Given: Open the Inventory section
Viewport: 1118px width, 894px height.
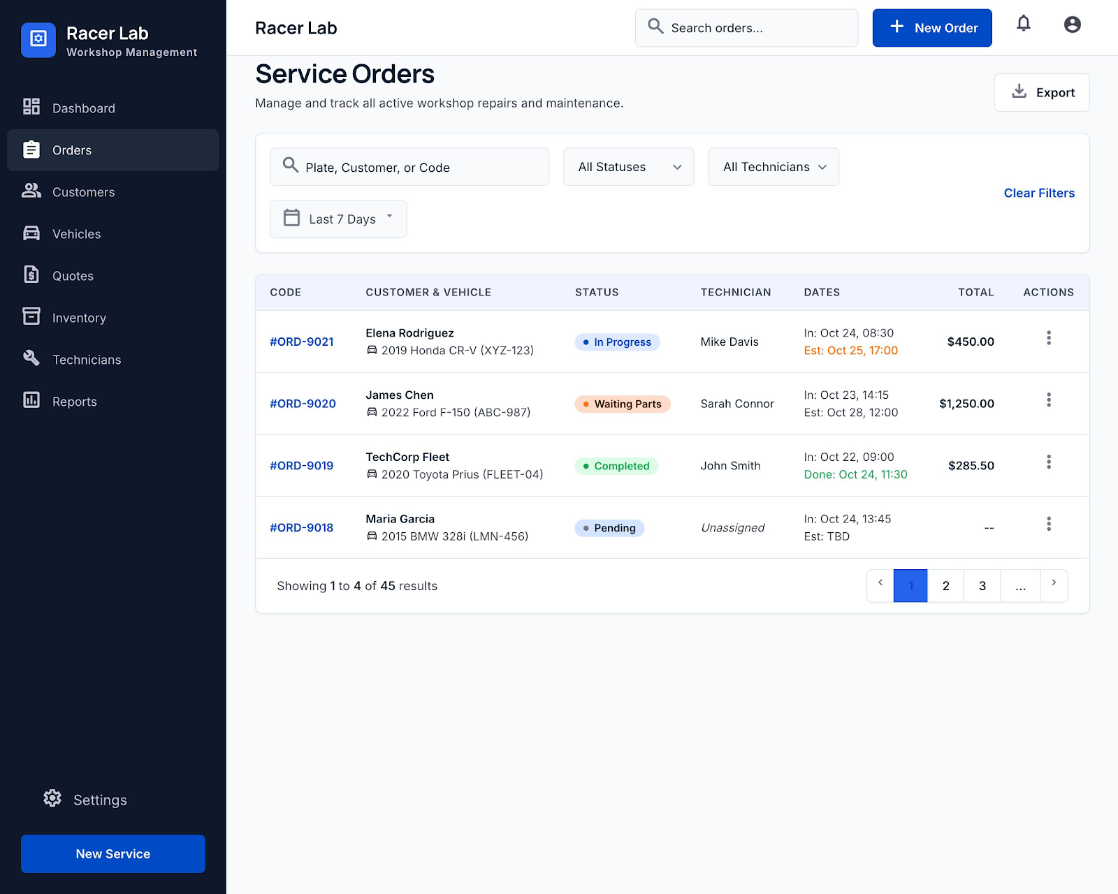Looking at the screenshot, I should pyautogui.click(x=113, y=318).
